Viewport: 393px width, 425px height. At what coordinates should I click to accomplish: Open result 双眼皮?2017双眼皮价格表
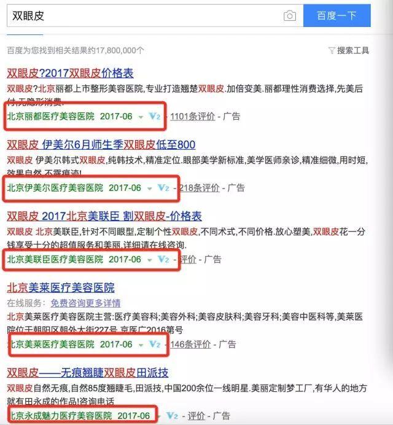[x=70, y=73]
